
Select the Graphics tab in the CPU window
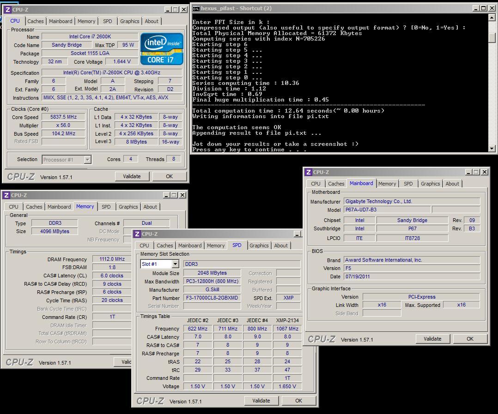click(x=129, y=21)
